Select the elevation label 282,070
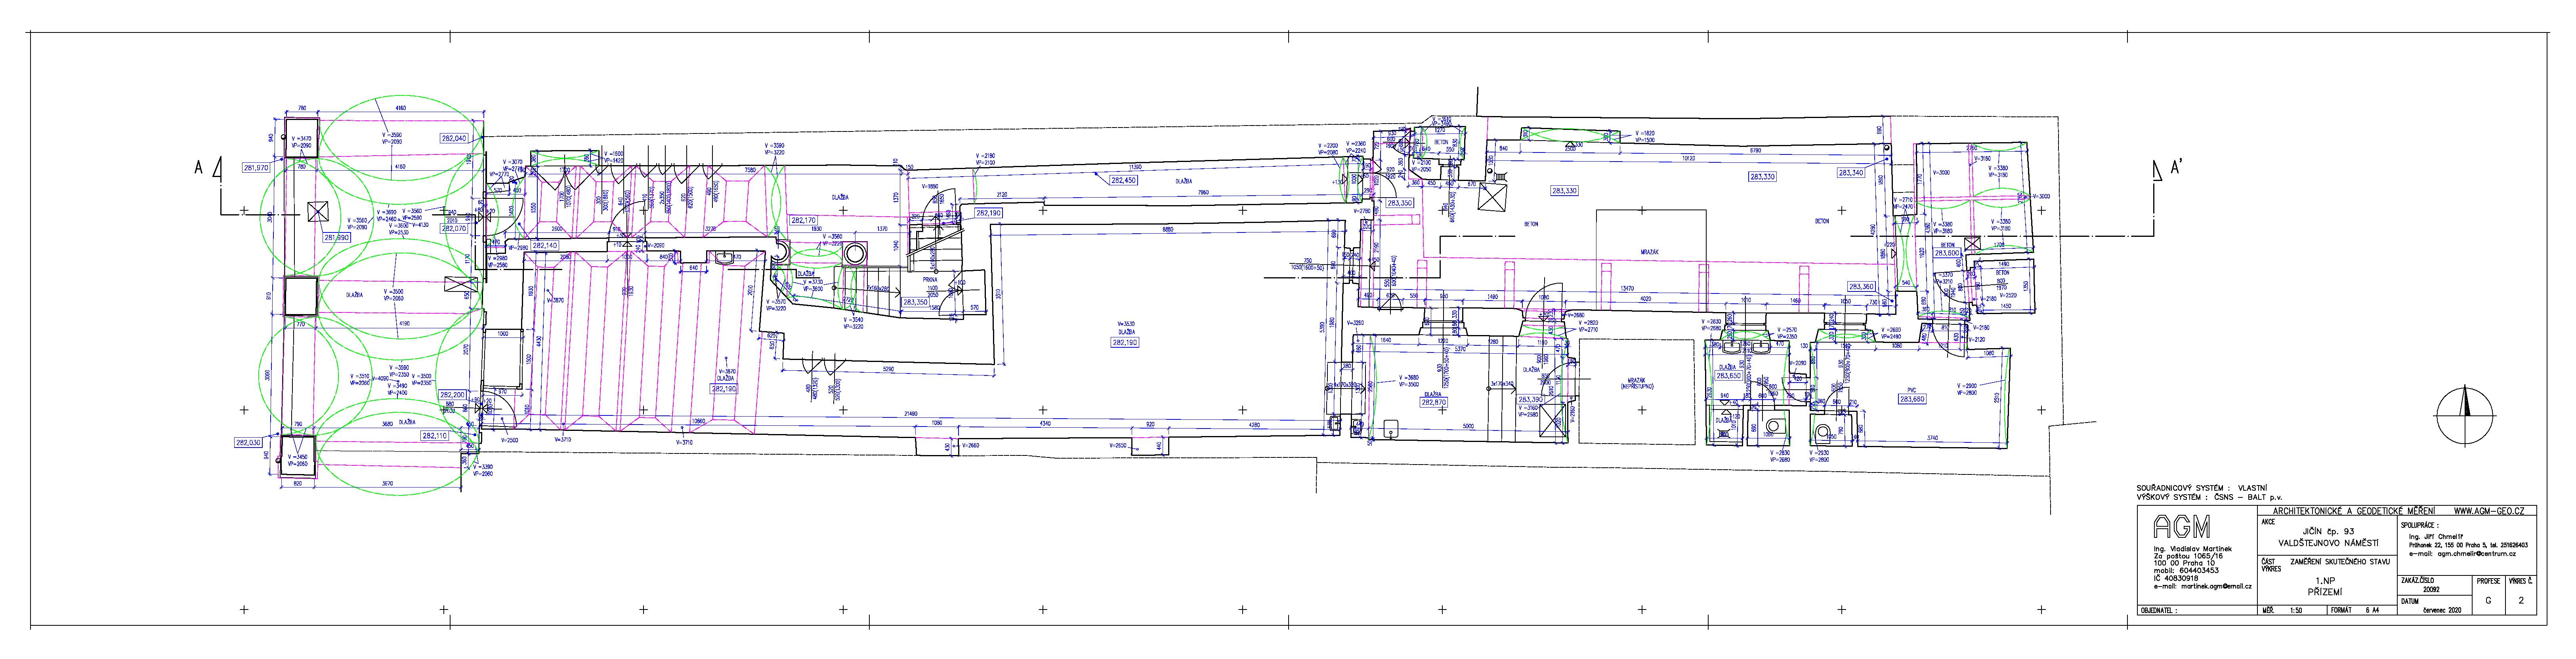This screenshot has height=659, width=2576. point(454,229)
